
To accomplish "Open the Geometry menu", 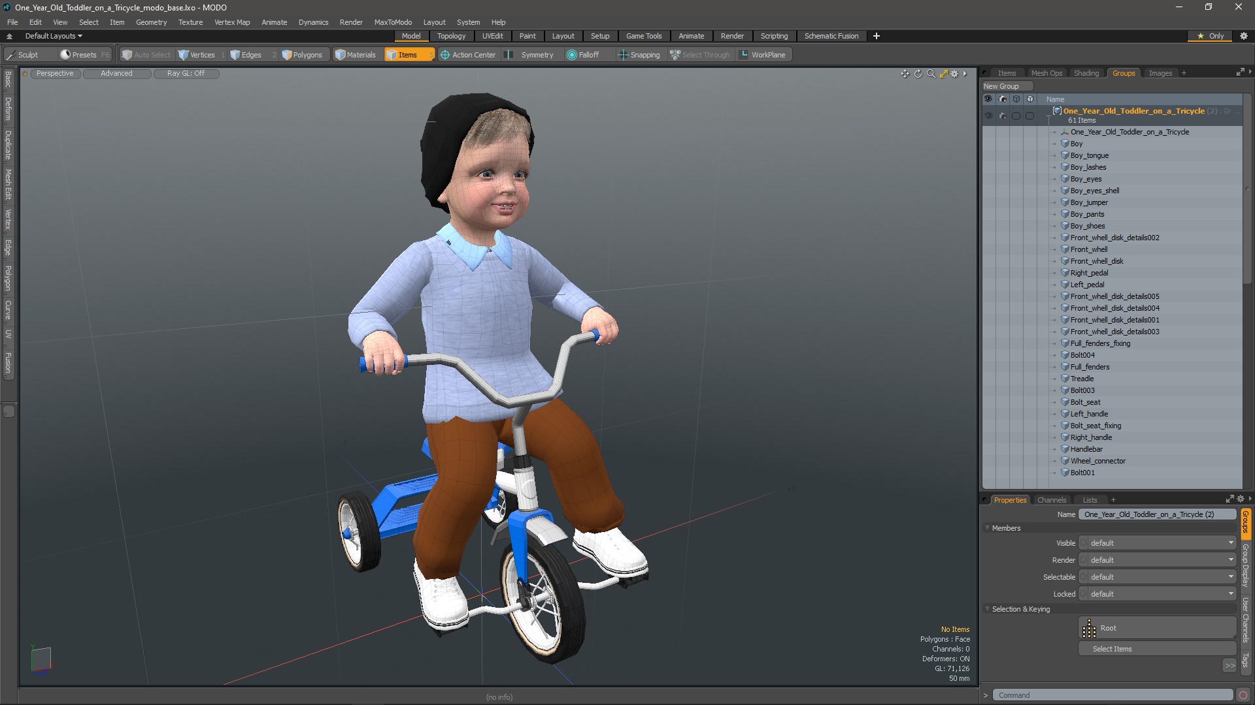I will click(151, 22).
